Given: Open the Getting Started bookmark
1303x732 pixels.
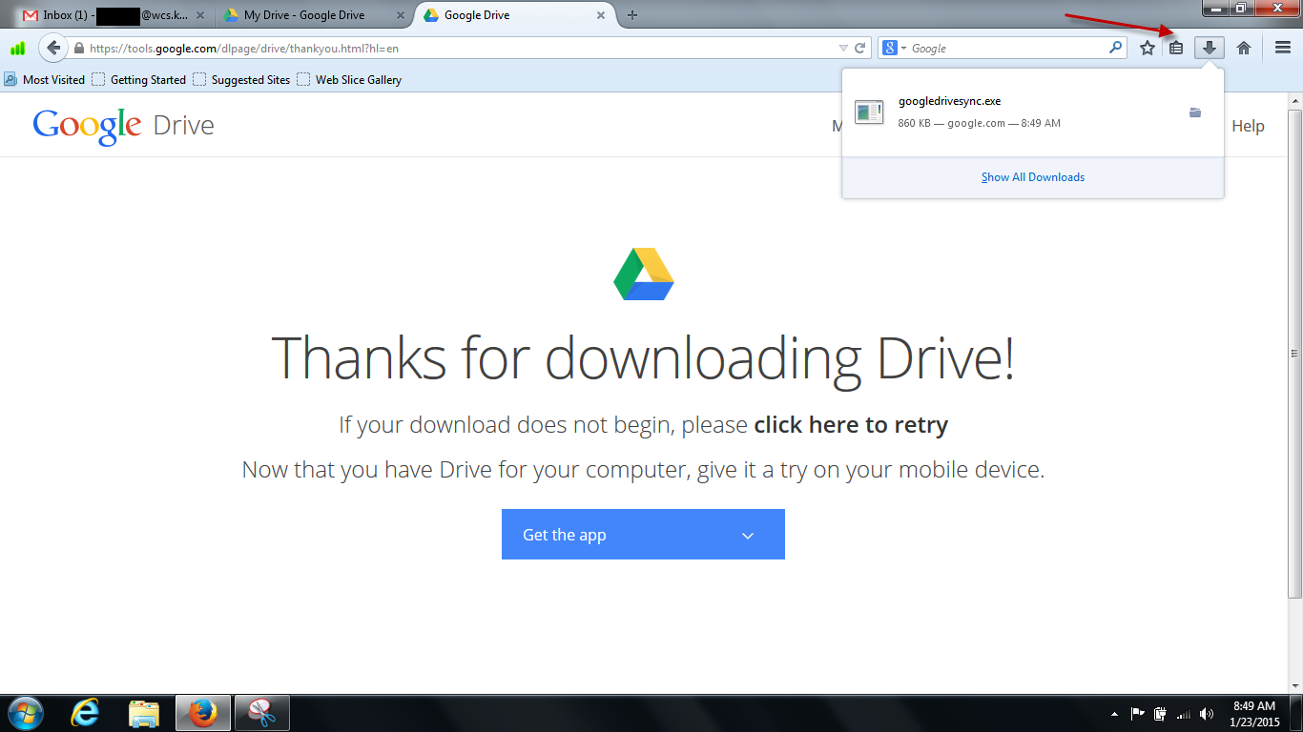Looking at the screenshot, I should coord(139,80).
